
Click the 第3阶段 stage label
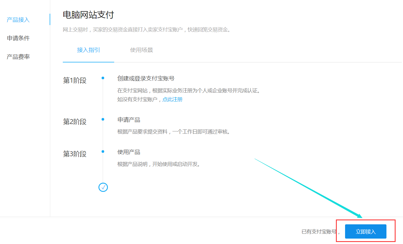(74, 154)
